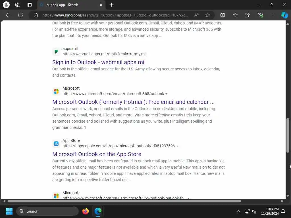Click the Microsoft logo favicon of Hotmail result
The height and width of the screenshot is (218, 291).
pyautogui.click(x=56, y=91)
